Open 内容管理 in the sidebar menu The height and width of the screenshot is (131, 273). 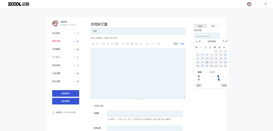(x=56, y=49)
